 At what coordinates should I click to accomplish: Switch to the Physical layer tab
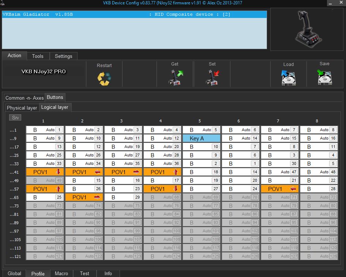click(x=22, y=108)
